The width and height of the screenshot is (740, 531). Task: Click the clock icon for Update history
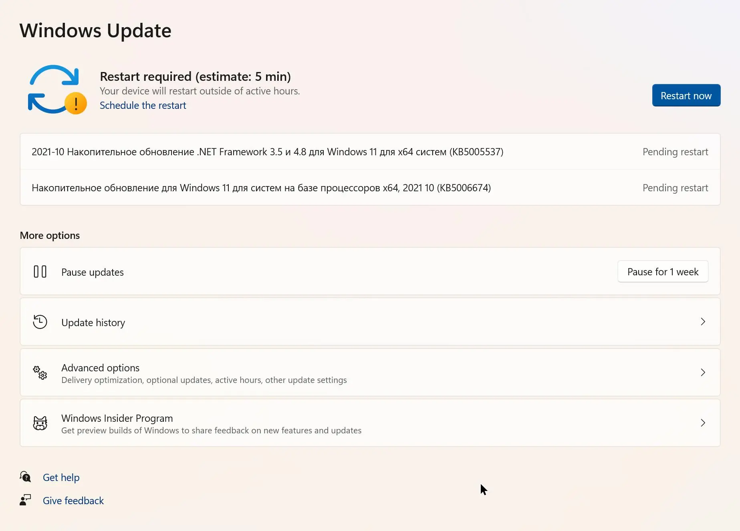[x=40, y=322]
